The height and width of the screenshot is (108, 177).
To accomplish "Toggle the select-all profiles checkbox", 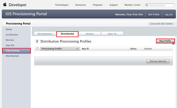I will tap(37, 48).
